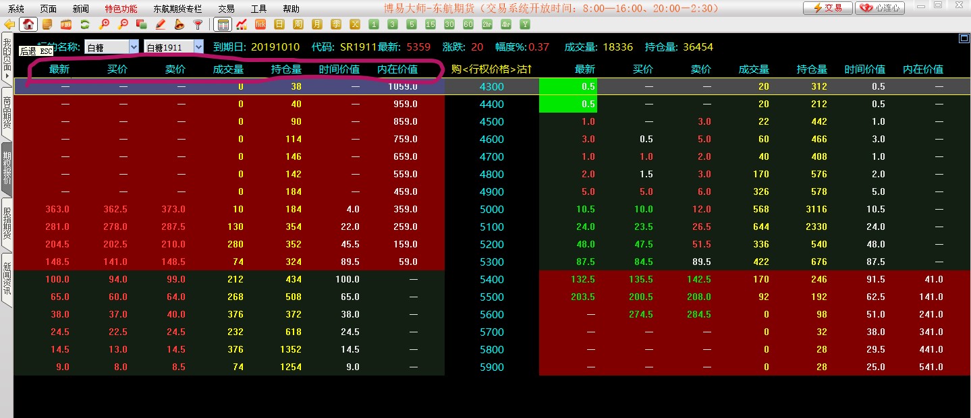Toggle the quote list view button
Screen dimensions: 971x418
pyautogui.click(x=223, y=25)
